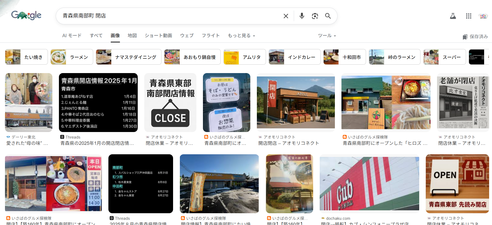The height and width of the screenshot is (225, 492).
Task: Open デーリー東北 source link
Action: (x=21, y=137)
